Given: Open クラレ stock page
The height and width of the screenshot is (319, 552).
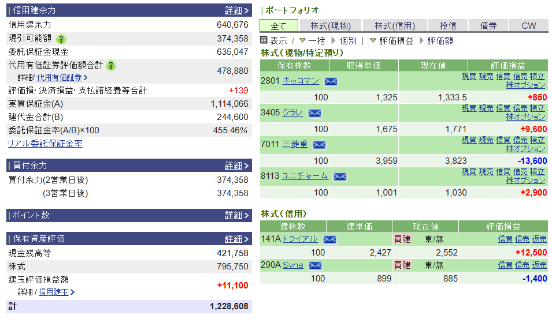Looking at the screenshot, I should (292, 112).
